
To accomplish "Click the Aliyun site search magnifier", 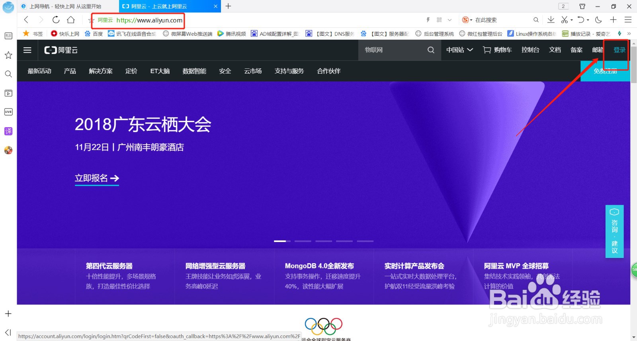I will [x=431, y=50].
